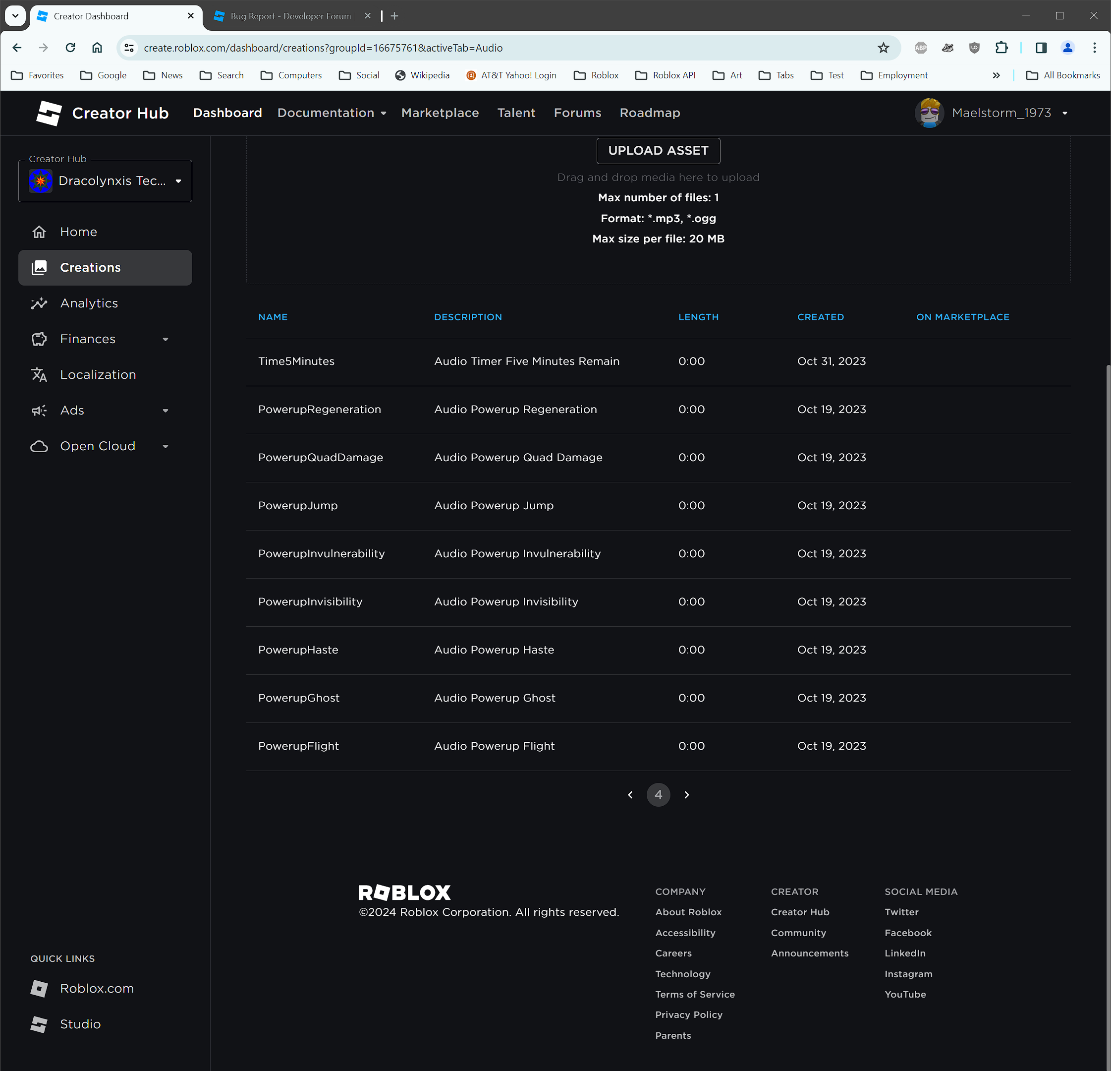Open Analytics from the sidebar icon
This screenshot has height=1071, width=1111.
tap(39, 303)
